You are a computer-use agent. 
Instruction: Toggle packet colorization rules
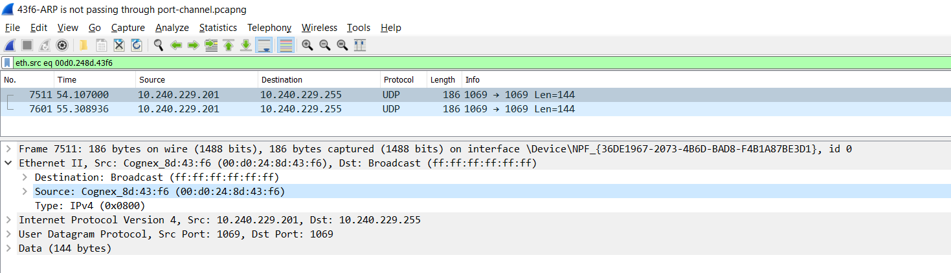tap(285, 45)
